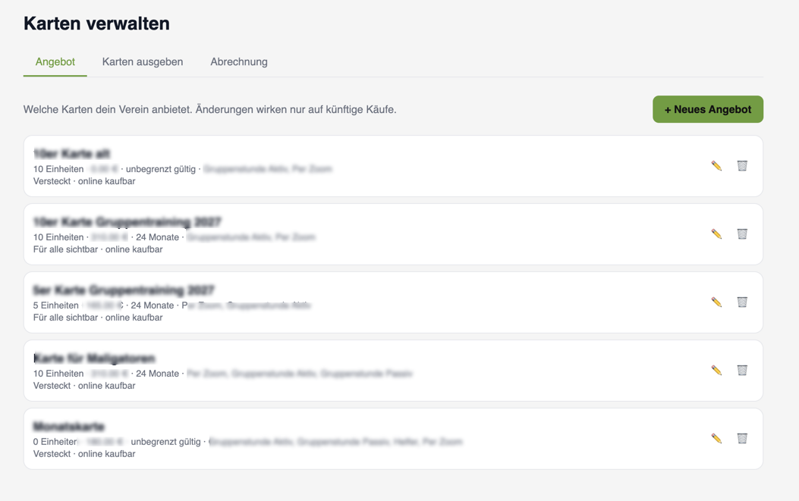Edit the 0 Einheiten offer with pencil
This screenshot has width=799, height=501.
point(716,439)
